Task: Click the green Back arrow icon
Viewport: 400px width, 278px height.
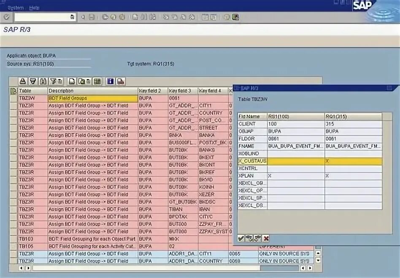Action: click(105, 17)
